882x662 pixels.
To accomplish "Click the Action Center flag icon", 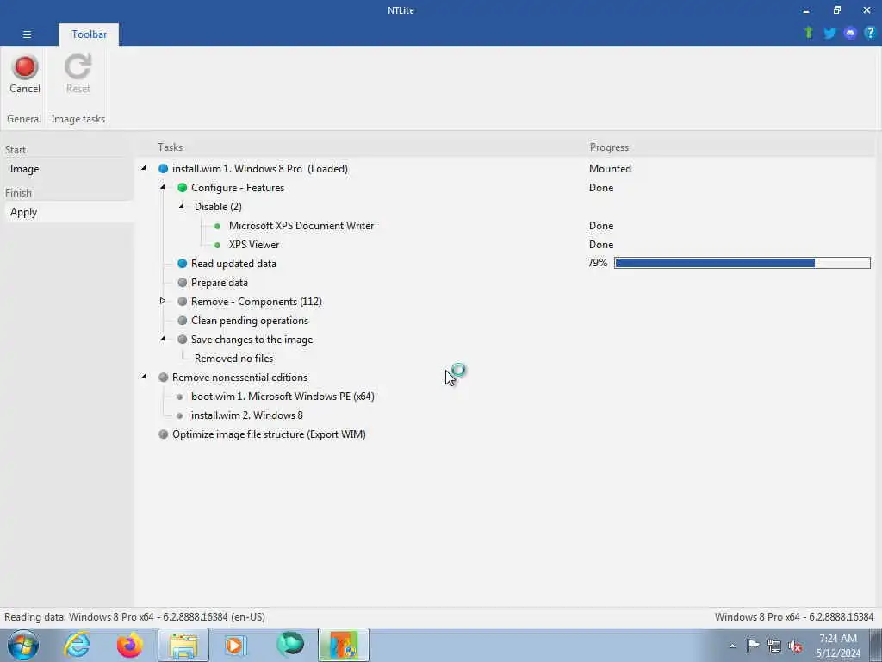I will (x=753, y=645).
